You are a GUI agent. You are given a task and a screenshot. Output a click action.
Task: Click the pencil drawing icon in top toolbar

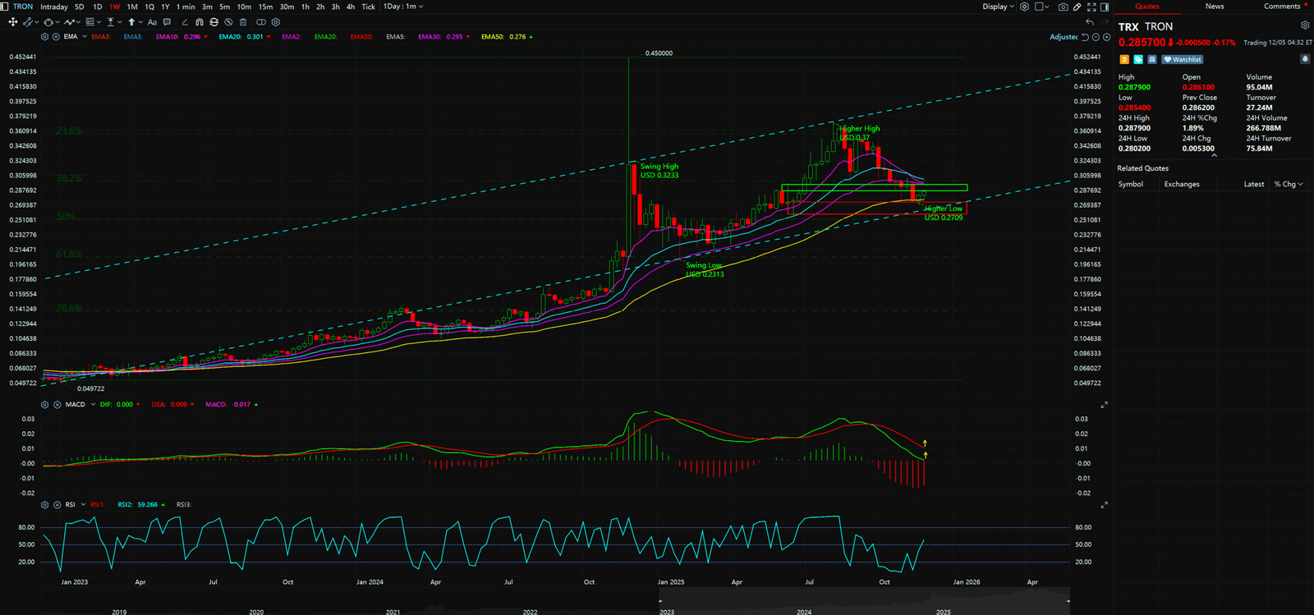(x=1077, y=7)
